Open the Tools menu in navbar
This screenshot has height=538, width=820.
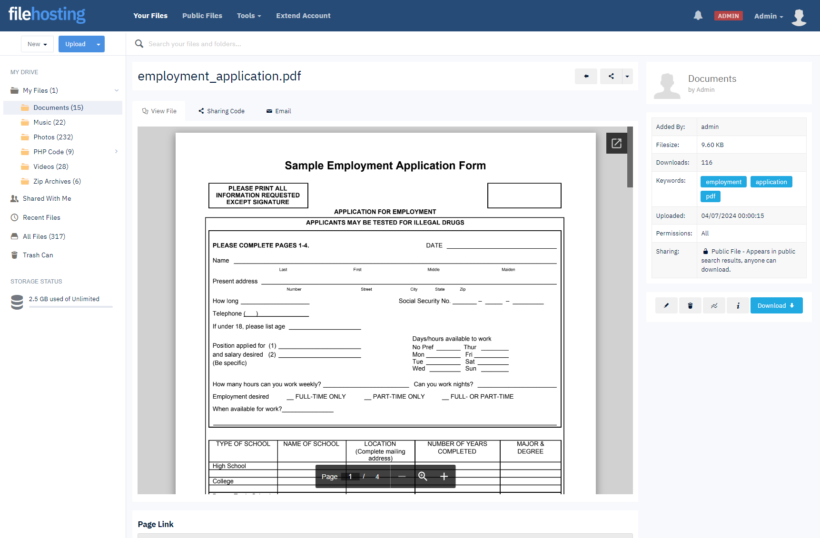click(249, 16)
